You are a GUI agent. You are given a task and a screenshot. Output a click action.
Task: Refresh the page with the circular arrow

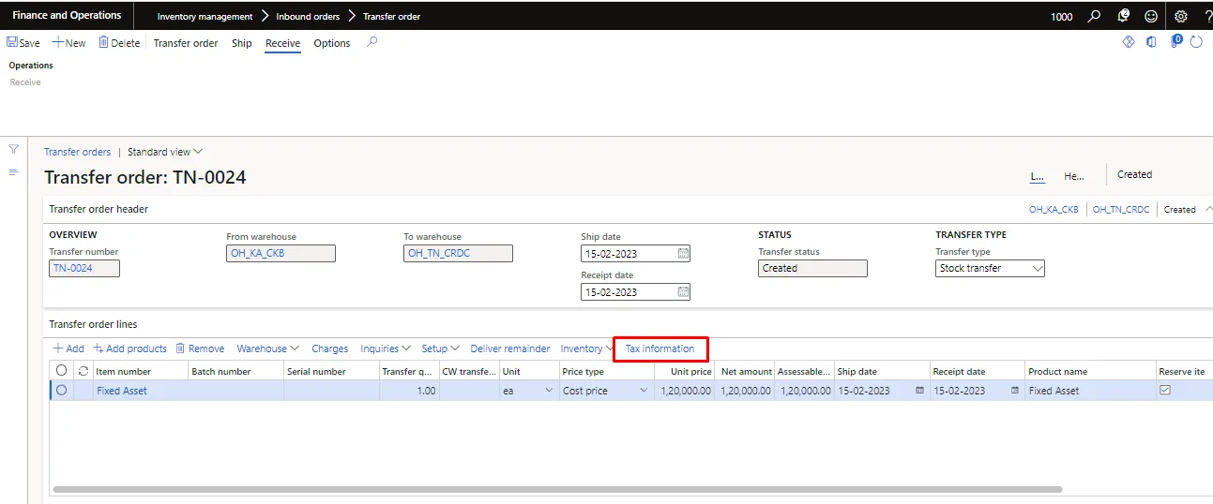pyautogui.click(x=1196, y=42)
